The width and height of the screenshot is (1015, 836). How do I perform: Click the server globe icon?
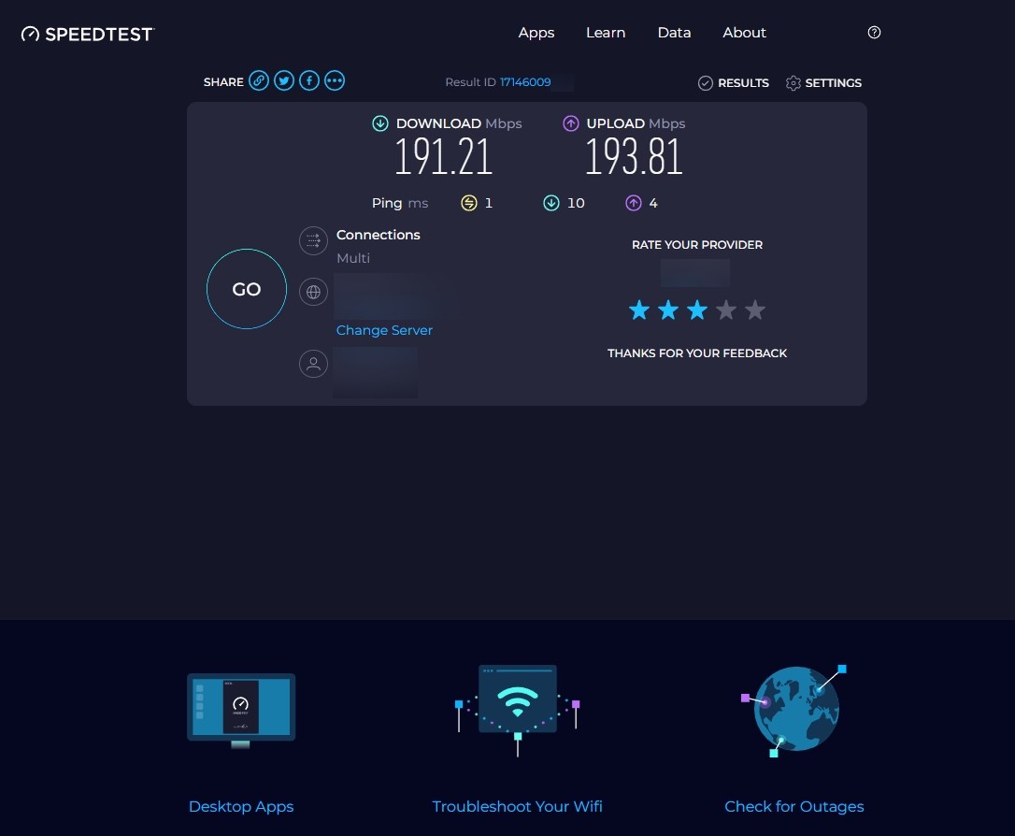click(x=313, y=292)
